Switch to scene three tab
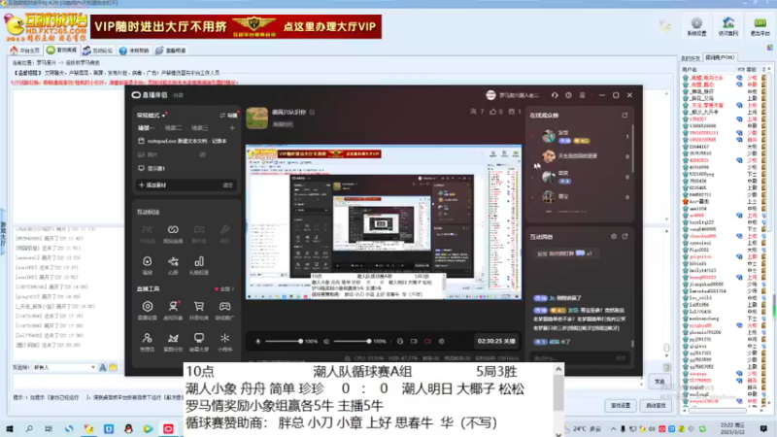Screen dimensions: 777x437 click(200, 128)
